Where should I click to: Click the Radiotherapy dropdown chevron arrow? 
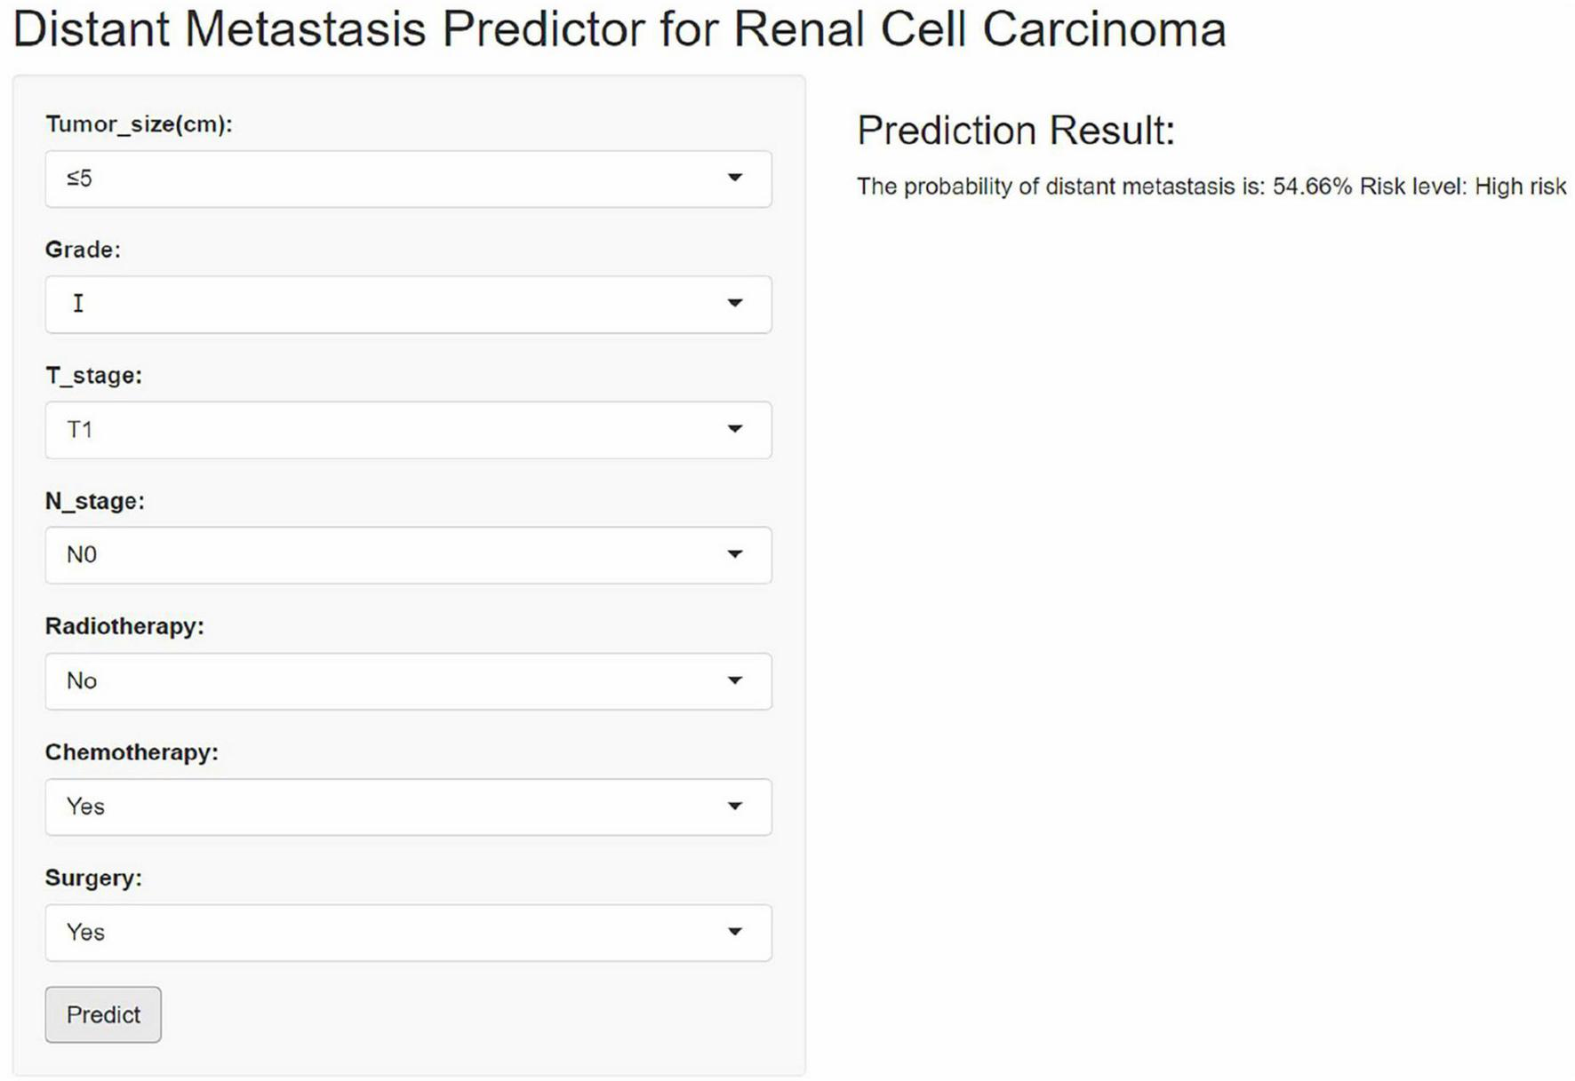click(x=734, y=681)
